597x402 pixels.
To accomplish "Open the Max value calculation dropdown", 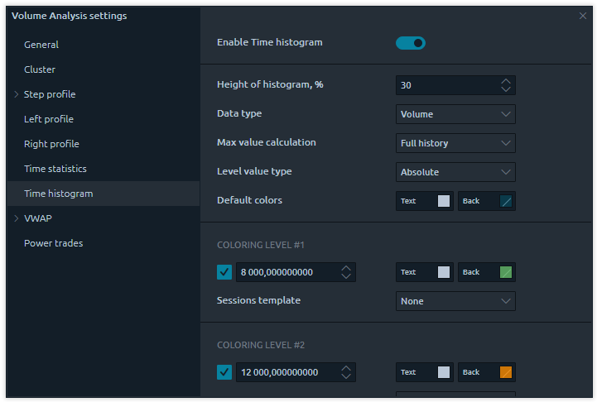I will 455,143.
